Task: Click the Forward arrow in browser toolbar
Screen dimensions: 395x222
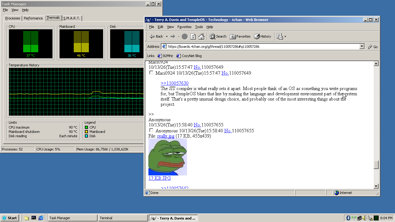Action: 173,36
